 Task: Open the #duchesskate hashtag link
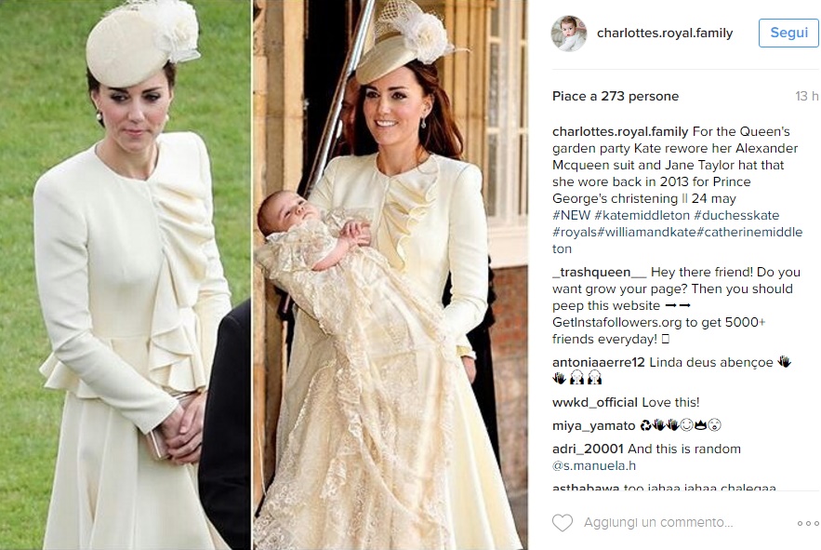click(x=736, y=216)
